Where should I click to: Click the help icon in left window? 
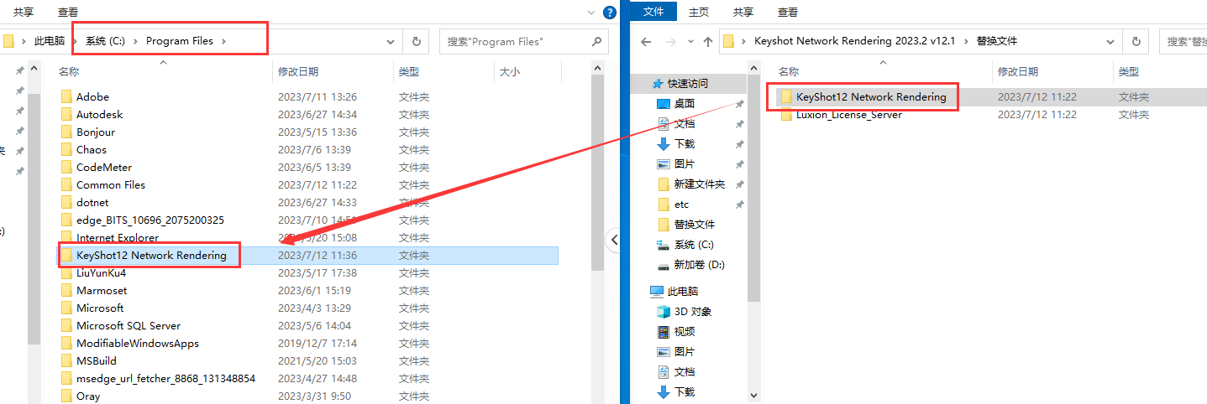[x=611, y=12]
